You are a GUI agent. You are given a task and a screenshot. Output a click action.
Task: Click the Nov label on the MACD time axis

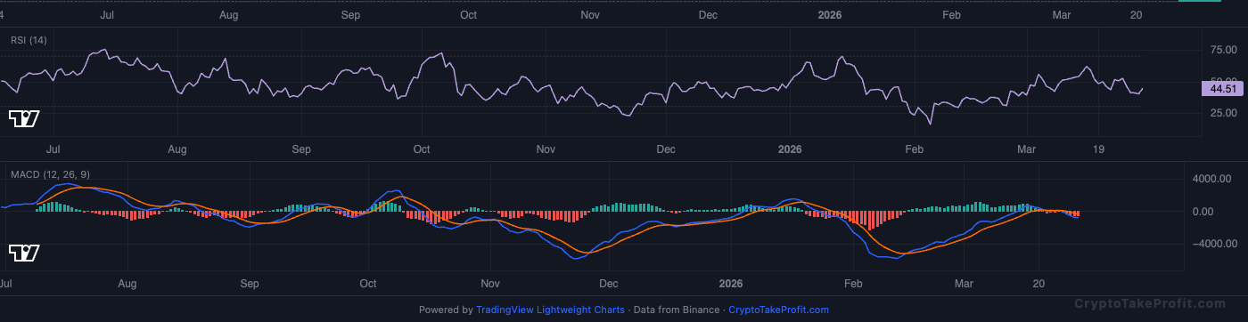[x=489, y=283]
